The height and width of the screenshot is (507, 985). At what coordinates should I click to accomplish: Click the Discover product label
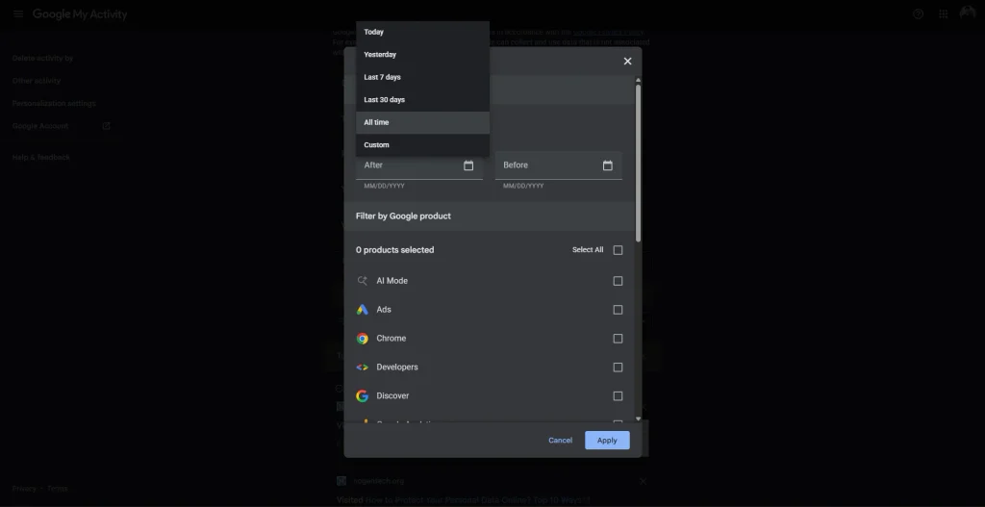click(x=392, y=395)
